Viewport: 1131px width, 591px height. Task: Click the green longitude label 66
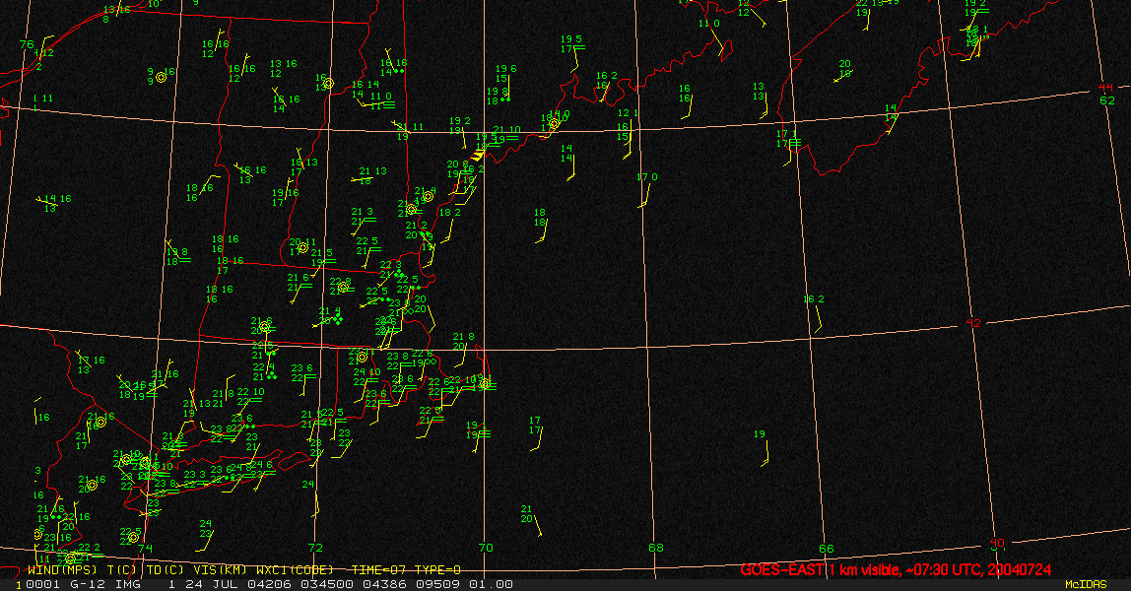tap(827, 550)
